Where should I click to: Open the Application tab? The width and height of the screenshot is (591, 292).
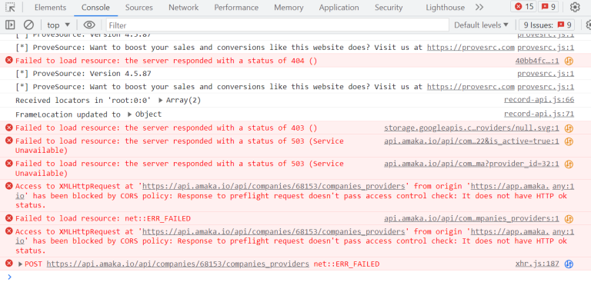[x=339, y=8]
